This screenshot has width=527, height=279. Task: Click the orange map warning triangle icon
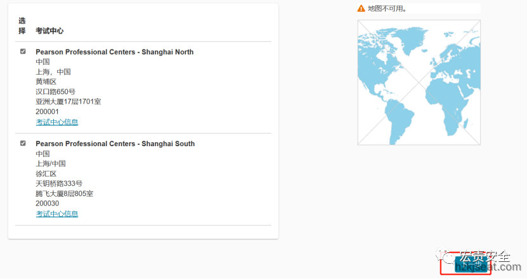(x=361, y=9)
